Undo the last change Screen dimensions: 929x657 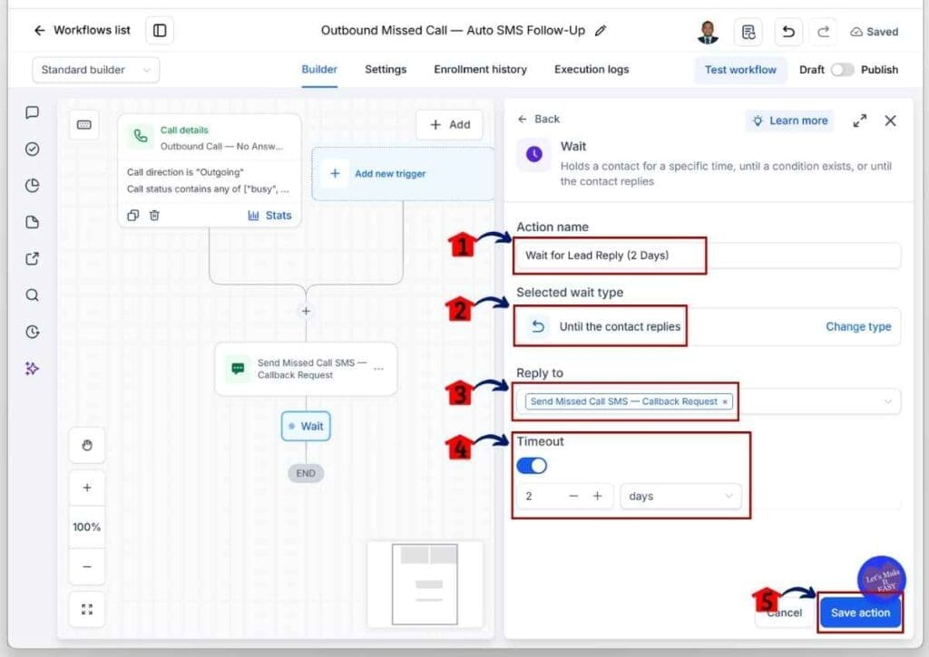coord(788,32)
